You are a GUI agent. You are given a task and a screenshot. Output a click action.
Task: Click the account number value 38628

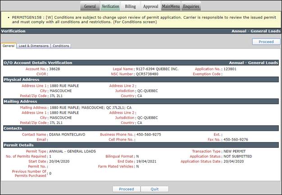click(x=55, y=69)
